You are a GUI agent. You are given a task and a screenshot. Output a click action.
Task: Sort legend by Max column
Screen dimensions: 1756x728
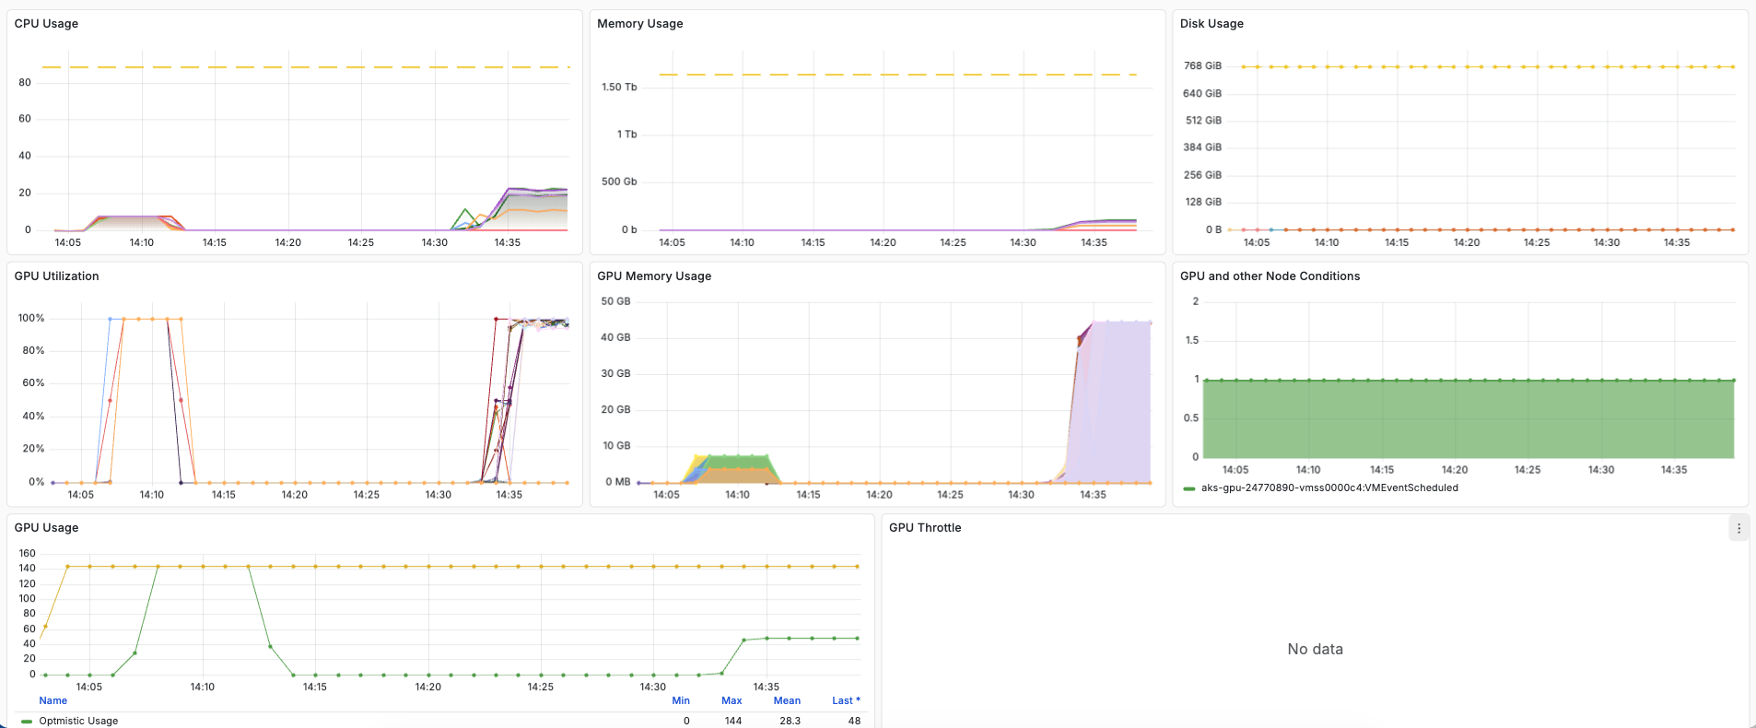(732, 700)
